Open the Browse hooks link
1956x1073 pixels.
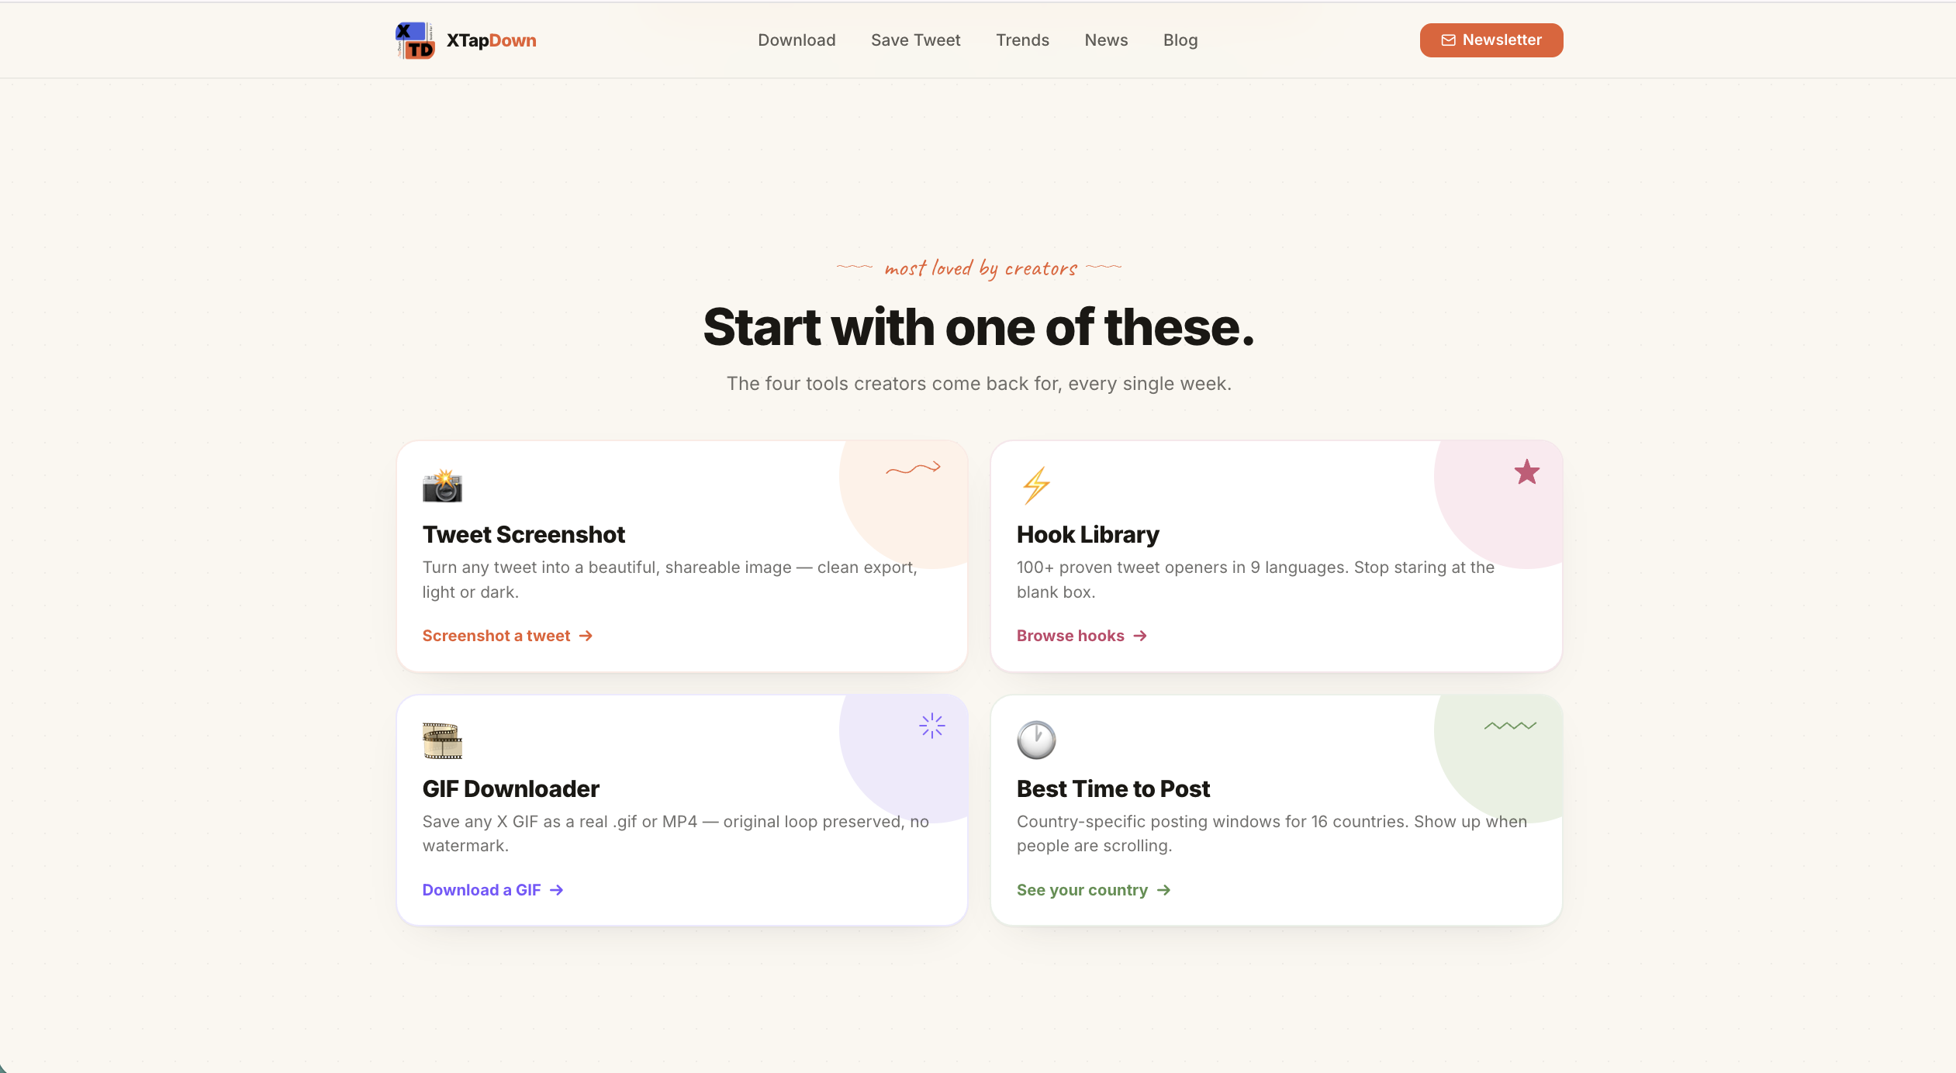[1081, 636]
